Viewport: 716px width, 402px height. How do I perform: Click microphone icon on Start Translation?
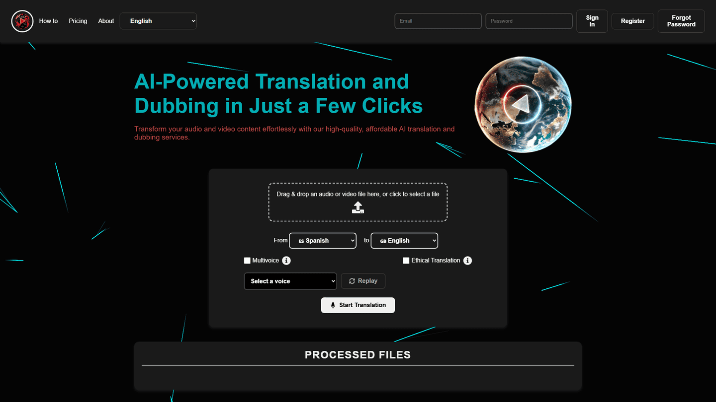[333, 305]
